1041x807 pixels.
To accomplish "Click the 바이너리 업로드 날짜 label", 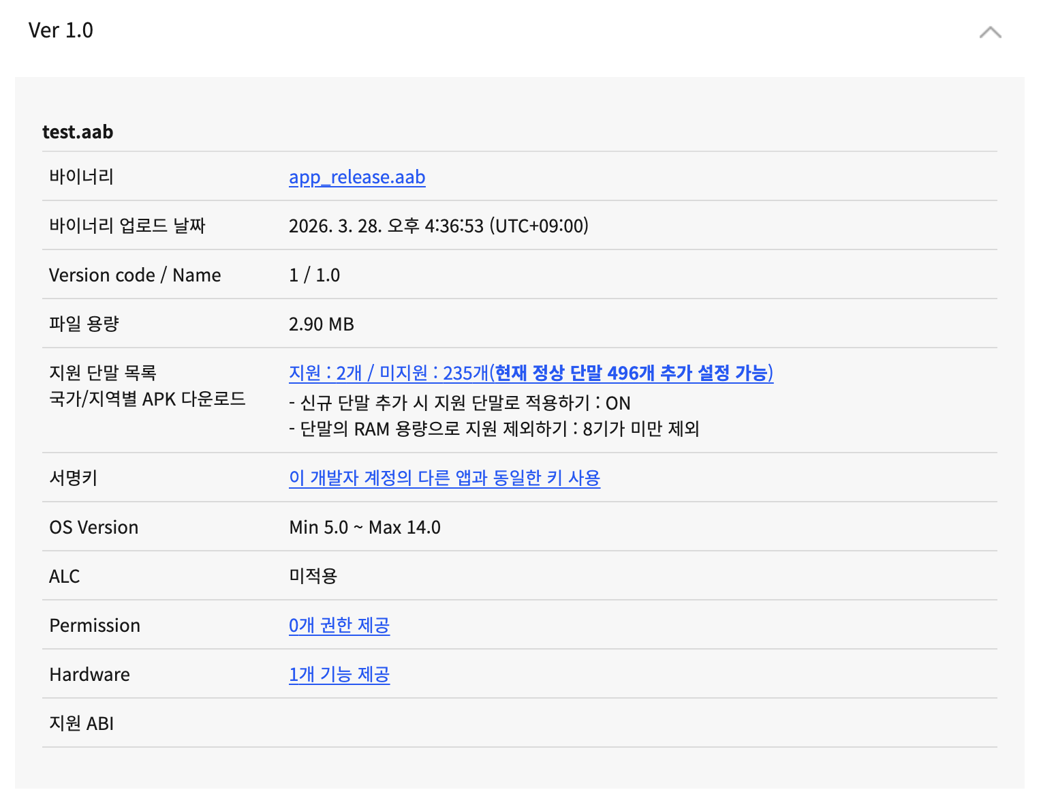I will point(127,226).
